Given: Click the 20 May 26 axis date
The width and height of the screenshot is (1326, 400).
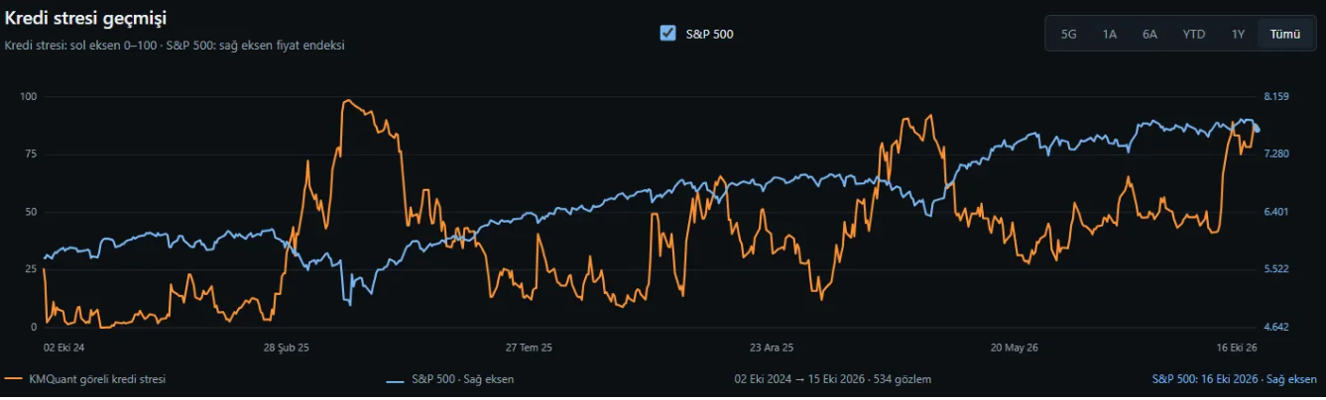Looking at the screenshot, I should pos(1015,348).
